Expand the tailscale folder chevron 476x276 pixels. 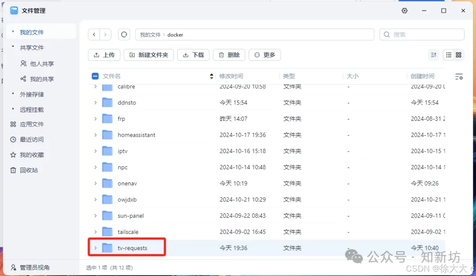95,231
